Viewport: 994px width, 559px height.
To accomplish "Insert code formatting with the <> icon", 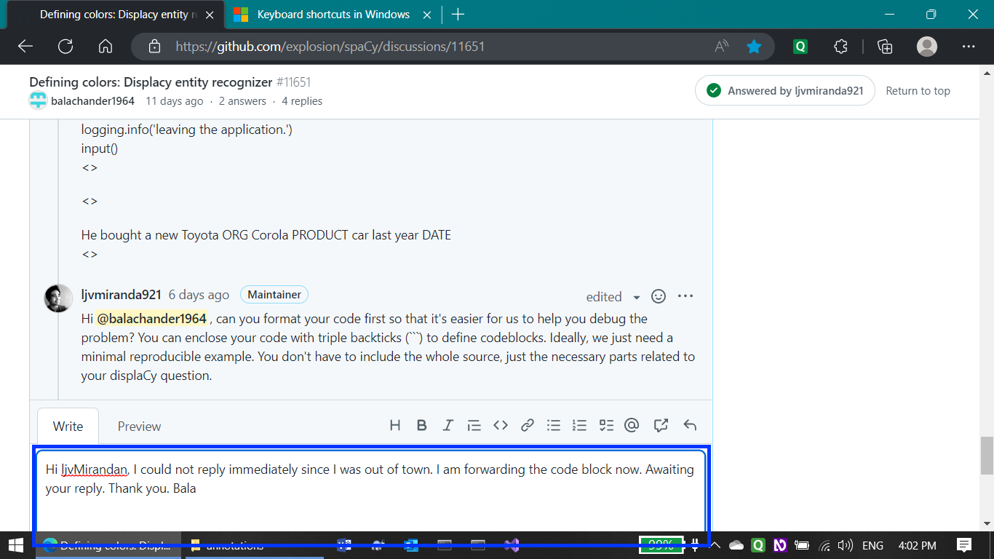I will [501, 426].
